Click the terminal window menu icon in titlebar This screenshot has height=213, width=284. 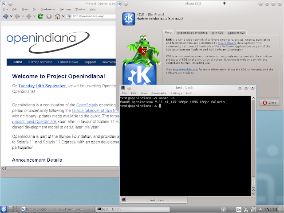pyautogui.click(x=123, y=88)
